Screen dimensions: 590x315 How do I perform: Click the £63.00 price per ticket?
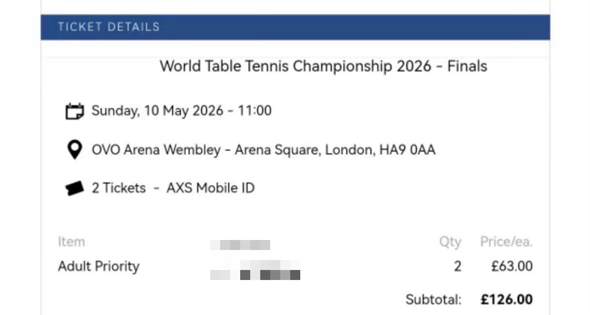(x=512, y=266)
